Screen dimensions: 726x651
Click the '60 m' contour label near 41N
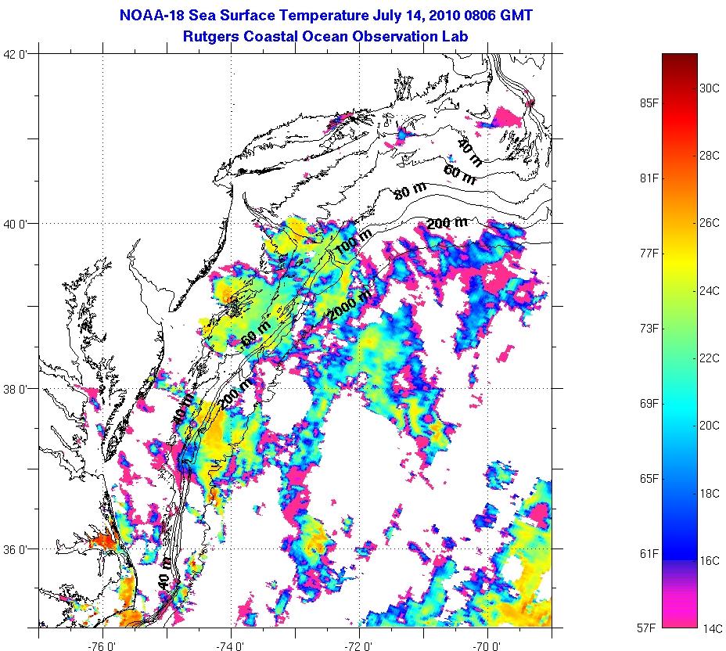[459, 174]
